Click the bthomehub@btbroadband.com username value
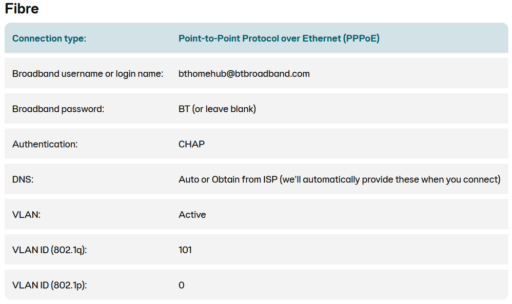 pyautogui.click(x=244, y=74)
